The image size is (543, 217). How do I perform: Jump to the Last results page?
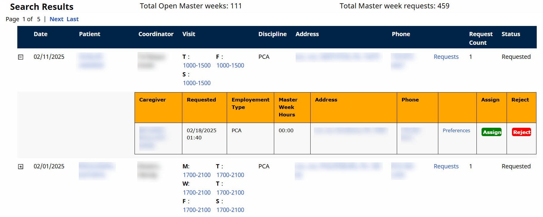pos(72,19)
